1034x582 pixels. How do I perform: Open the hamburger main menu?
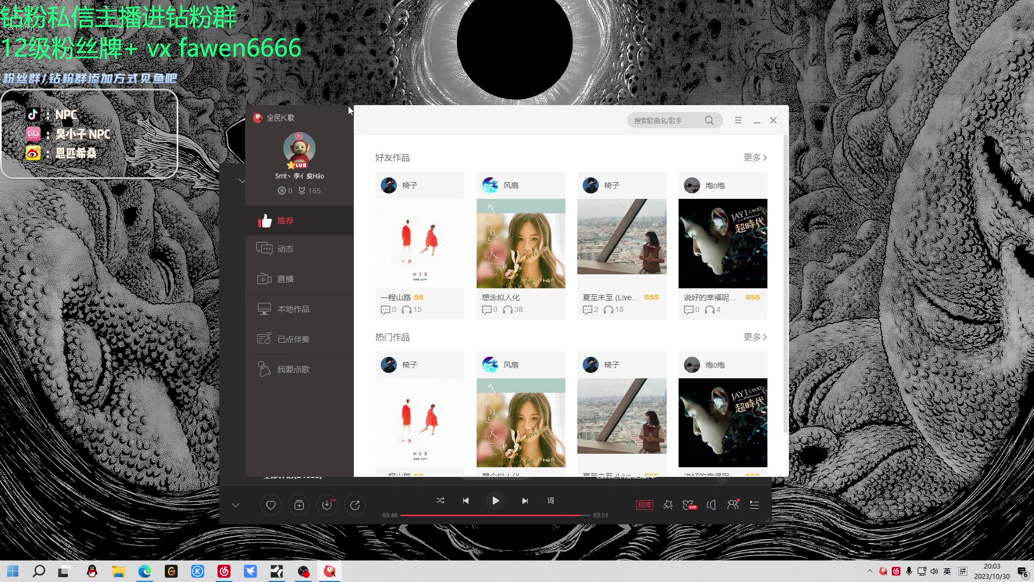[738, 120]
